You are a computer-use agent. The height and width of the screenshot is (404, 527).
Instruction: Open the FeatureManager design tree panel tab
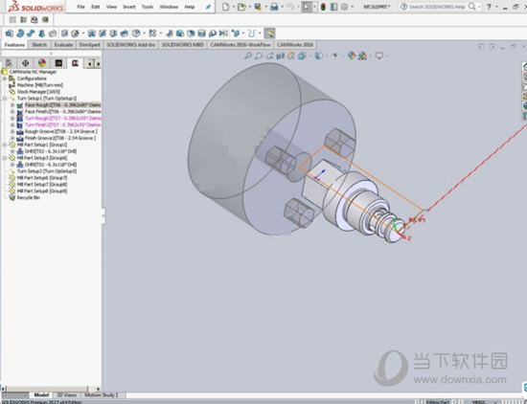pyautogui.click(x=9, y=63)
